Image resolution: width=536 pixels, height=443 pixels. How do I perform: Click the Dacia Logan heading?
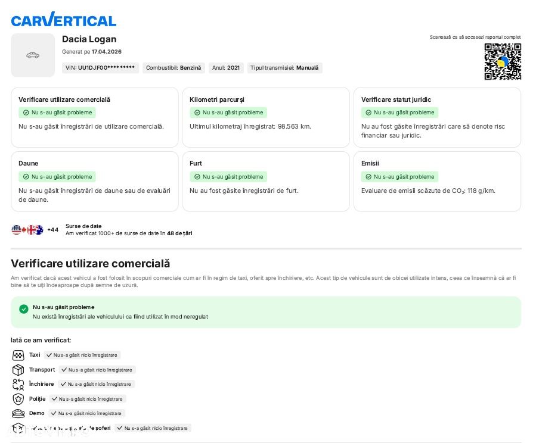tap(89, 39)
